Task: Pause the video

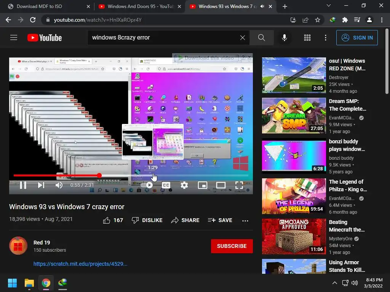Action: (x=23, y=185)
